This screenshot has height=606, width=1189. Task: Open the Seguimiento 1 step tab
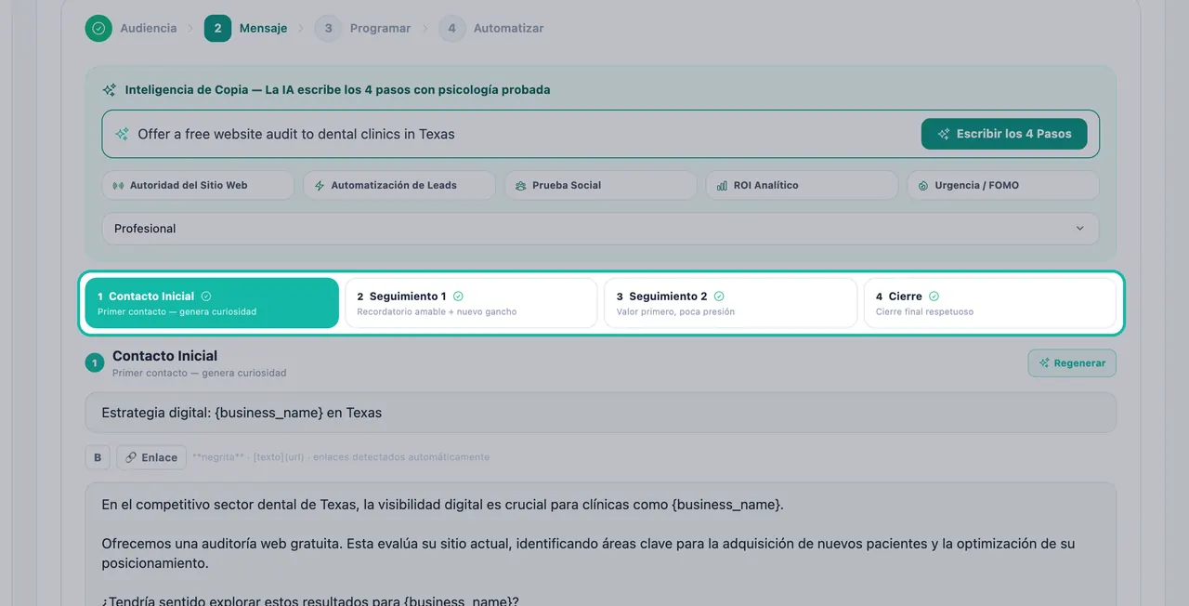point(471,303)
